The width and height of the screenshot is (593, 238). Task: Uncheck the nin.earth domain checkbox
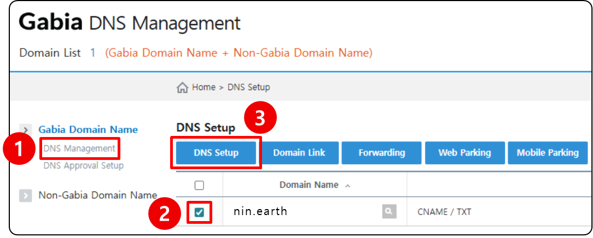tap(199, 212)
